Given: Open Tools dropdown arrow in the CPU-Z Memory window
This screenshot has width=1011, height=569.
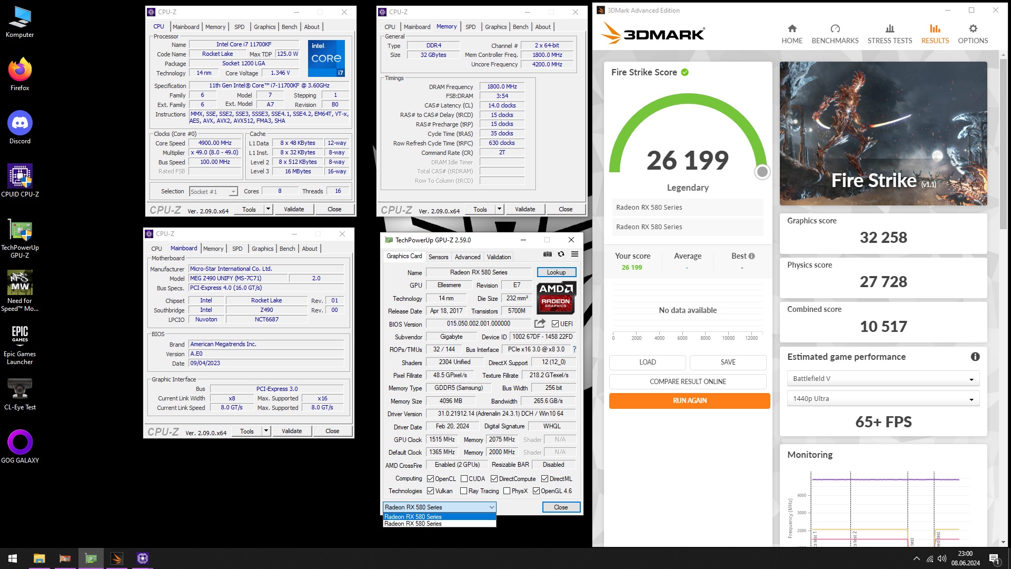Looking at the screenshot, I should coord(499,209).
